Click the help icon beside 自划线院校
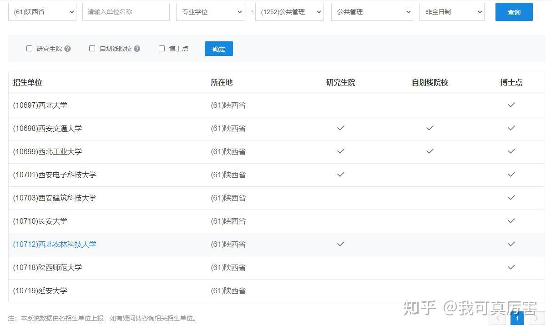The height and width of the screenshot is (330, 551). click(137, 49)
